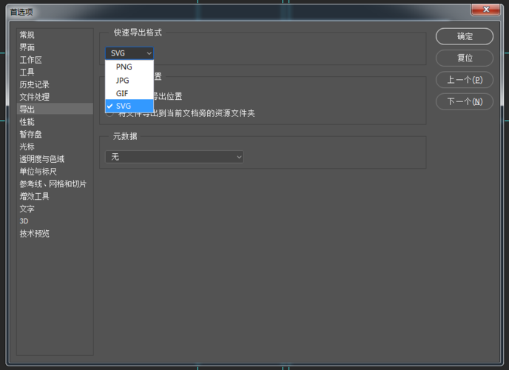The height and width of the screenshot is (370, 509).
Task: Select the checked SVG option in the list
Action: (x=129, y=106)
